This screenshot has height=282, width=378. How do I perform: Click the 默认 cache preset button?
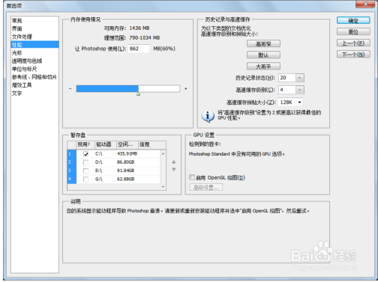click(263, 55)
